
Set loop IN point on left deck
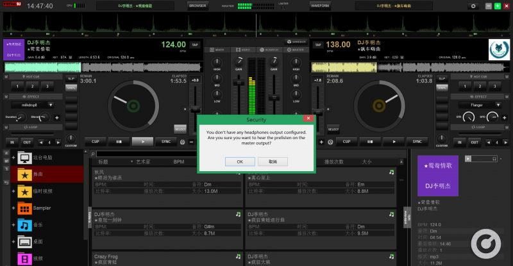click(x=12, y=142)
